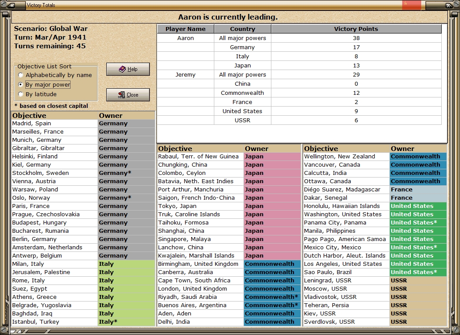Click the United States* owner cell for Panama City
Viewport: 460px width, 335px height.
(418, 222)
